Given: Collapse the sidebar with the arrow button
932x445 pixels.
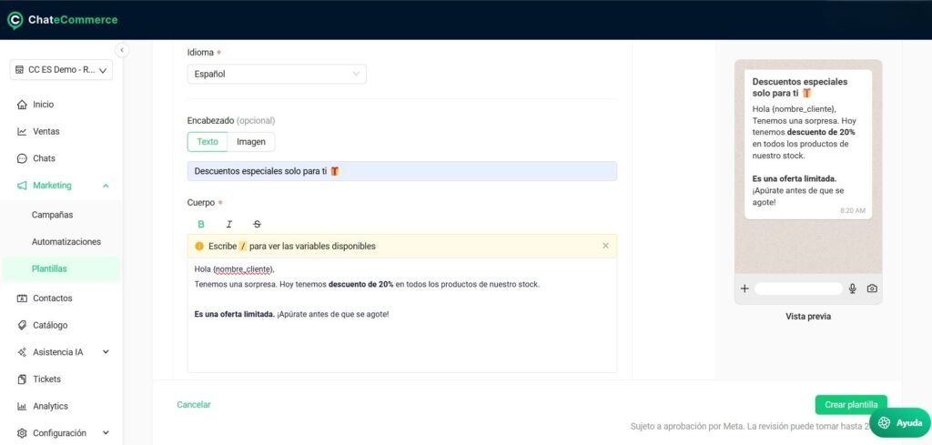Looking at the screenshot, I should (x=121, y=50).
